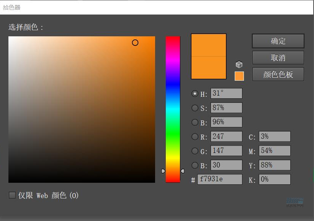Click the M field showing 54%
The height and width of the screenshot is (221, 314).
click(275, 151)
